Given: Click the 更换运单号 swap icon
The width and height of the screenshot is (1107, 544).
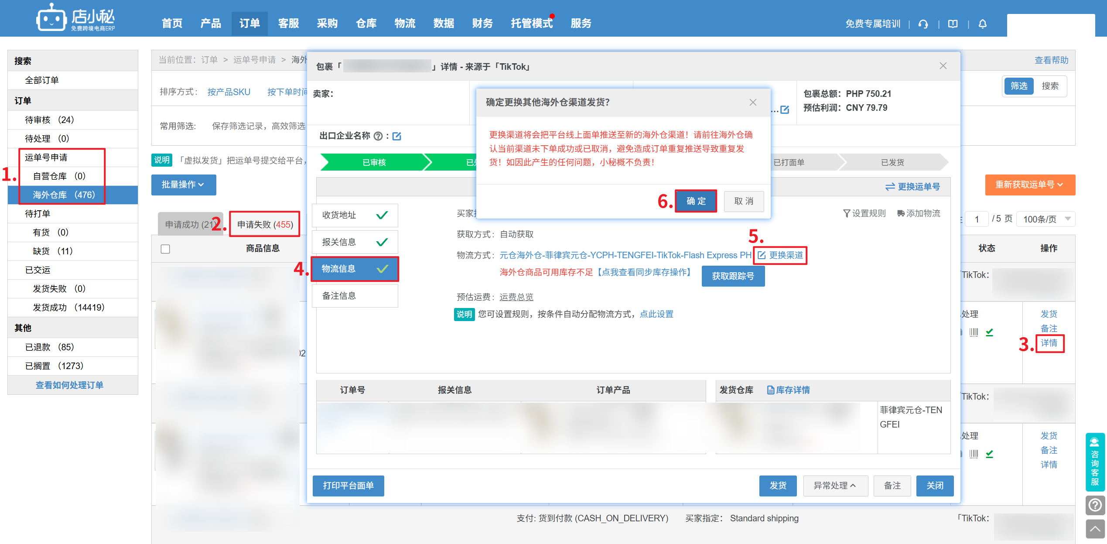Looking at the screenshot, I should click(x=890, y=187).
